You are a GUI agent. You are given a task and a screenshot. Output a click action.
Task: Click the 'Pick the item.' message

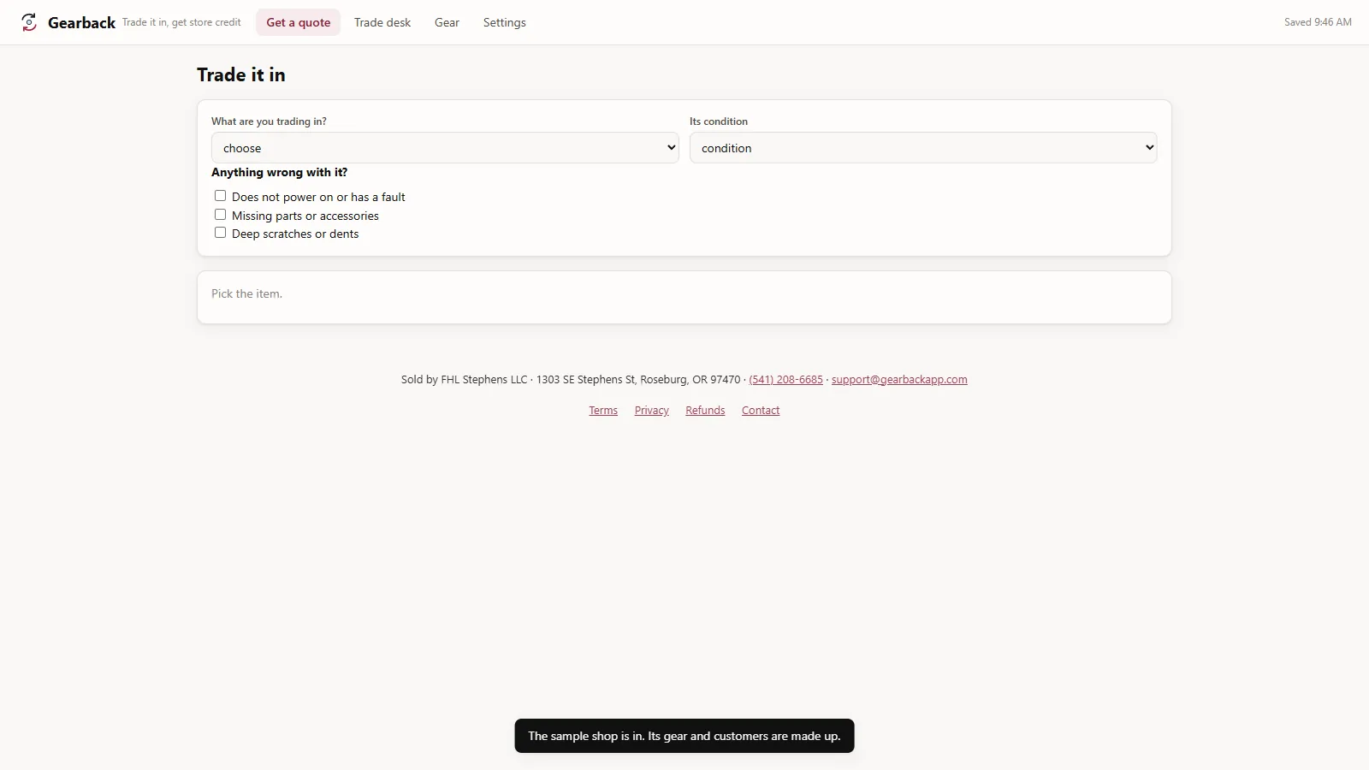(246, 293)
